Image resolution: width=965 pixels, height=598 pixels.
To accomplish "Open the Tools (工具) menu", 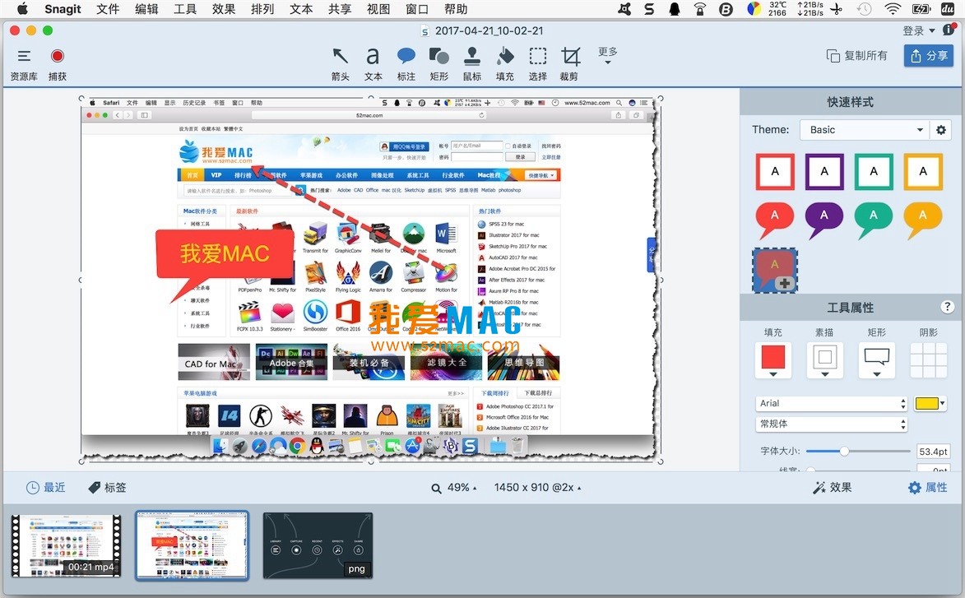I will 185,8.
